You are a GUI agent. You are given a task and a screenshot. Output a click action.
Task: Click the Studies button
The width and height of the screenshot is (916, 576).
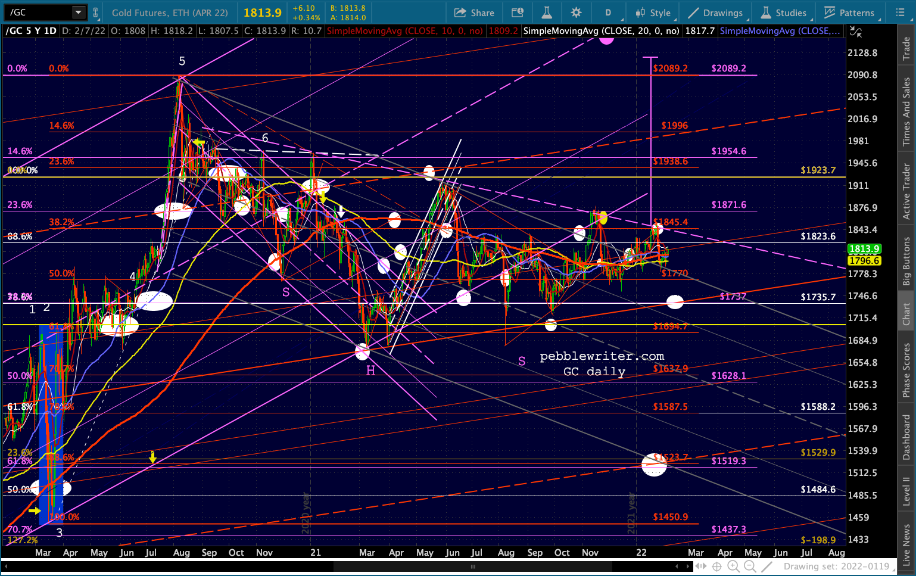(x=784, y=13)
